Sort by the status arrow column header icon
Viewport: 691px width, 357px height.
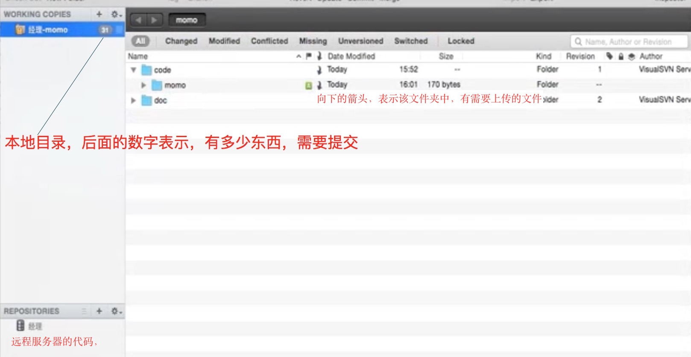click(319, 56)
